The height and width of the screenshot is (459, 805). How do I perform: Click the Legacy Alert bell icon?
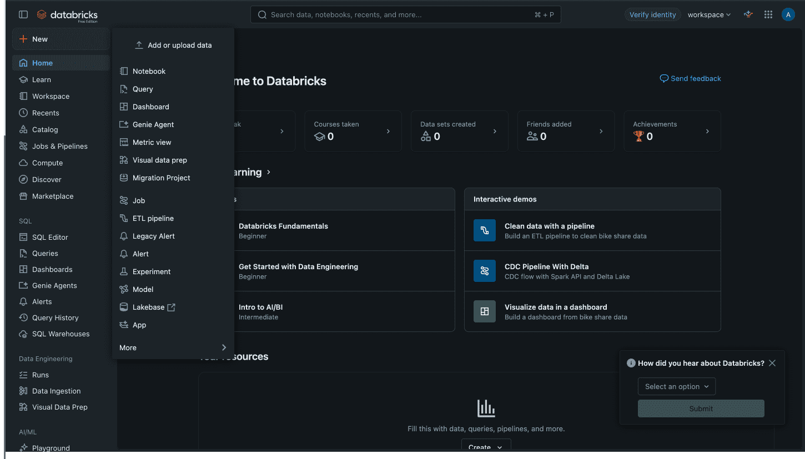pyautogui.click(x=124, y=236)
